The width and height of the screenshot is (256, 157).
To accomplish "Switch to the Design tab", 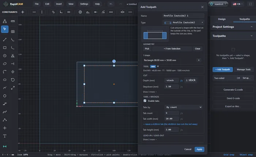I will 222,19.
